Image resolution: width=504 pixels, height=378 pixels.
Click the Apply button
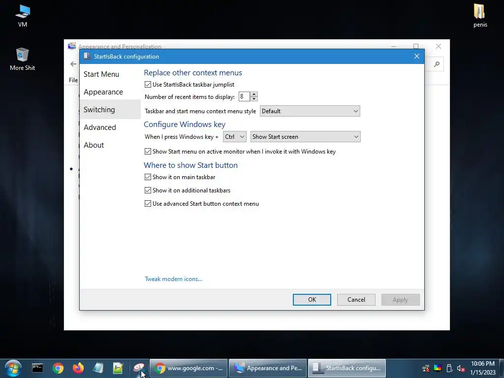click(x=401, y=300)
